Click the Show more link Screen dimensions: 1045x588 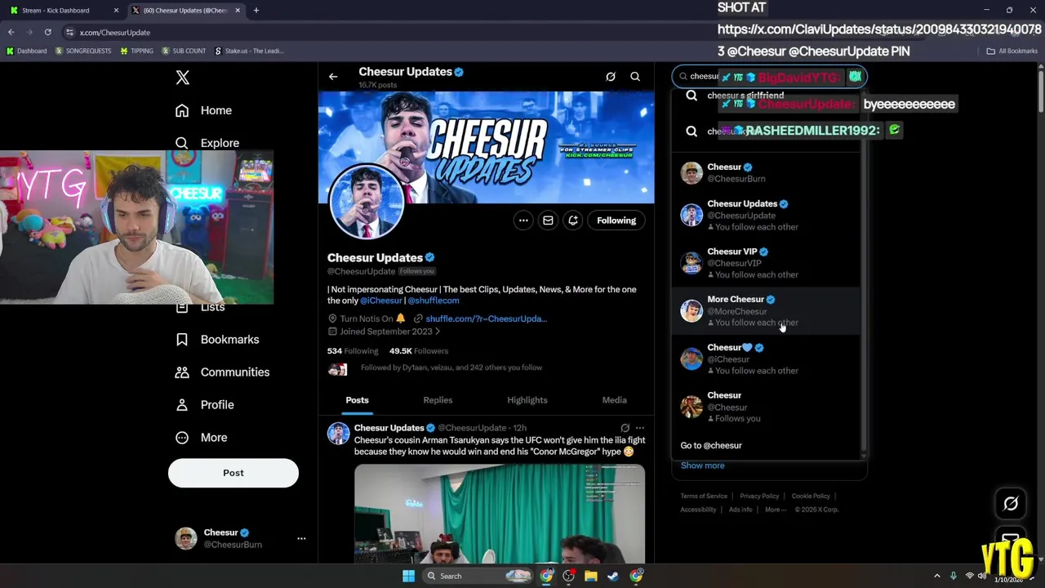point(703,465)
